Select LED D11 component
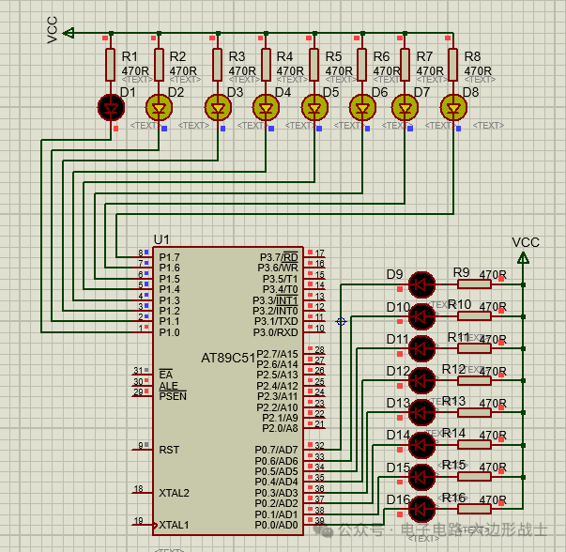Image resolution: width=566 pixels, height=552 pixels. 421,348
